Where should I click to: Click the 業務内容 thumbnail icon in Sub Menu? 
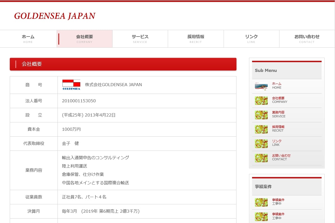[x=261, y=115]
